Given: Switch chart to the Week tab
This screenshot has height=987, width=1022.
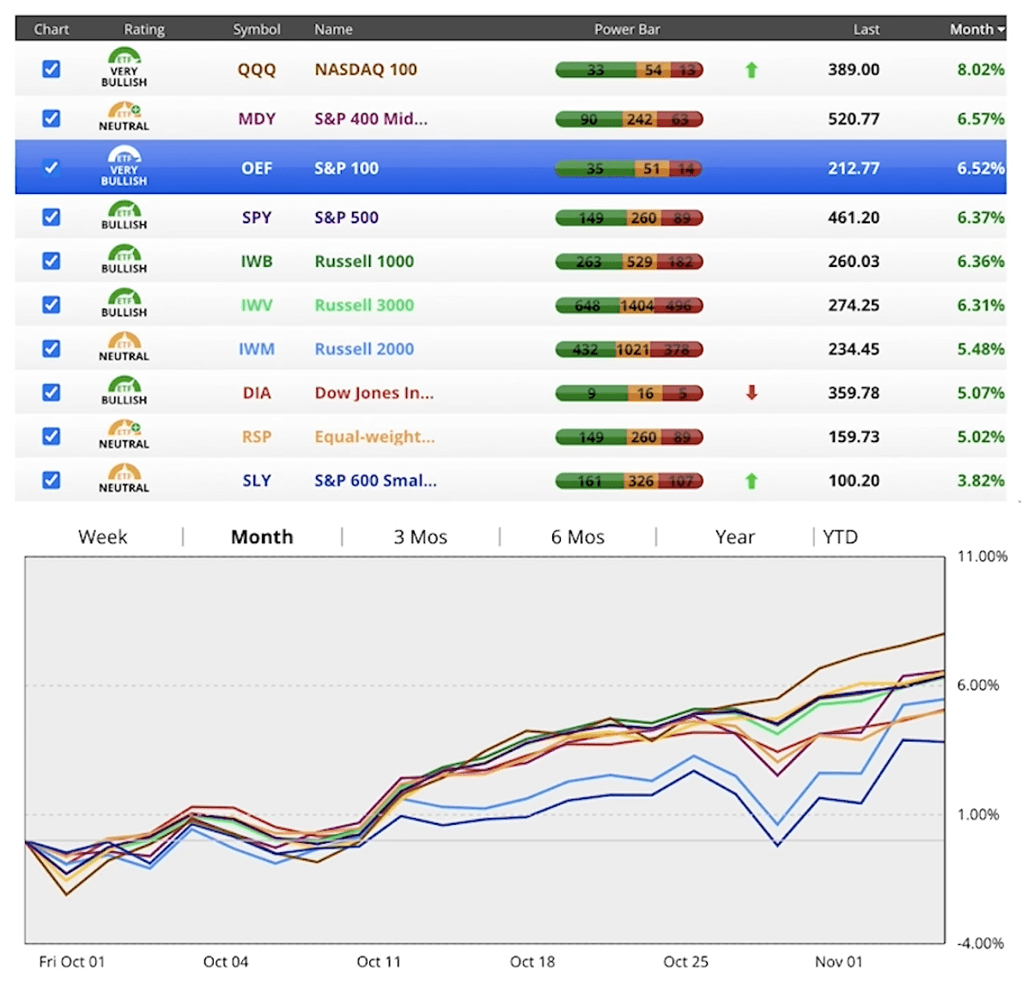Looking at the screenshot, I should click(x=103, y=536).
